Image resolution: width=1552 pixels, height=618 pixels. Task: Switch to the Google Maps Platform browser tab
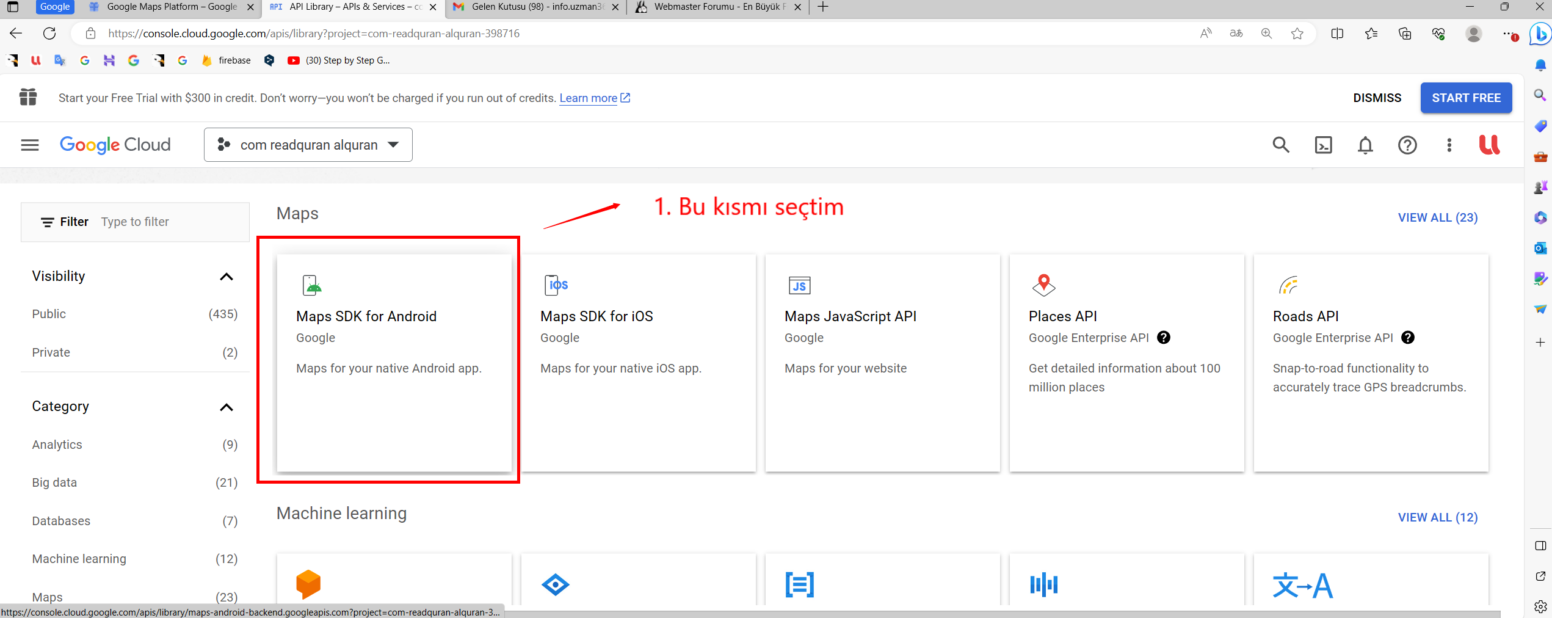pyautogui.click(x=171, y=7)
